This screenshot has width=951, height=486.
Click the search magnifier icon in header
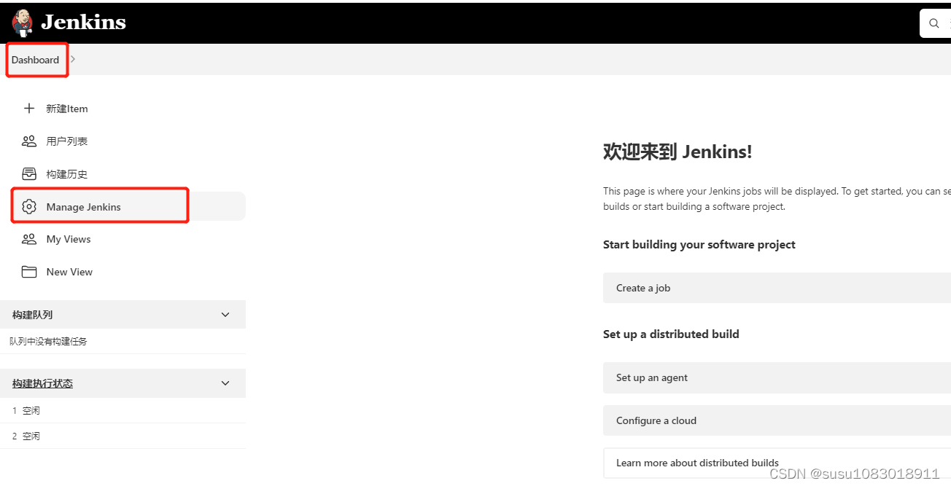click(x=934, y=23)
